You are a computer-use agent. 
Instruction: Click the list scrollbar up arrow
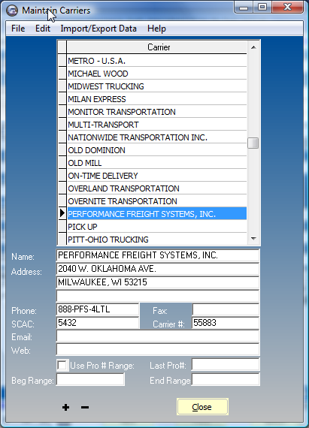(253, 47)
